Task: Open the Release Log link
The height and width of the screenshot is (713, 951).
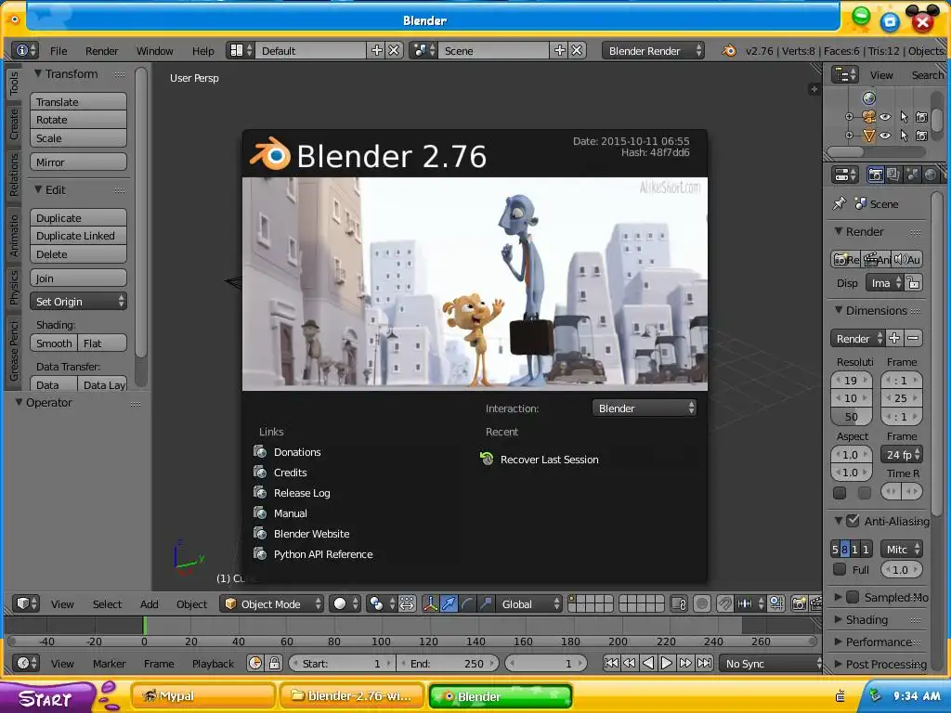Action: click(x=302, y=493)
